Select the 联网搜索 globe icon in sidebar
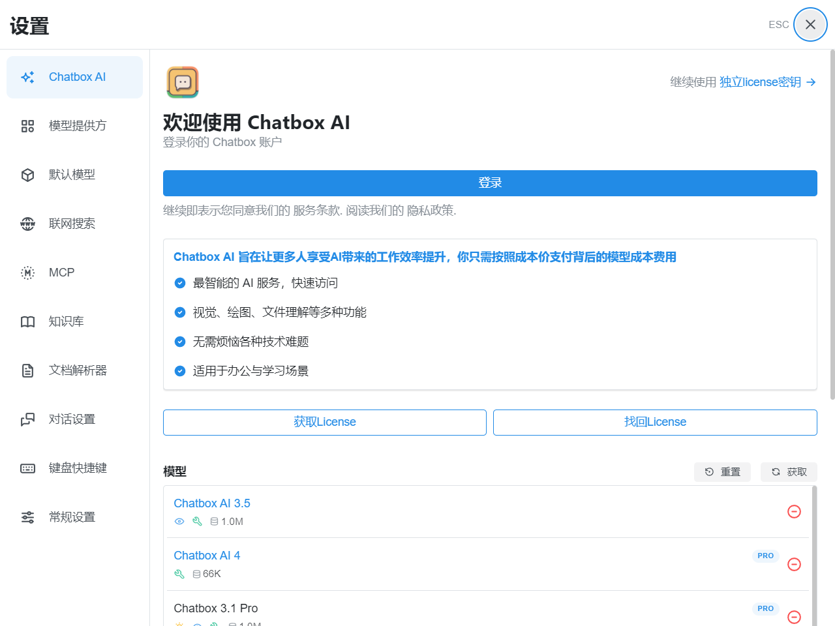Image resolution: width=835 pixels, height=626 pixels. tap(27, 224)
